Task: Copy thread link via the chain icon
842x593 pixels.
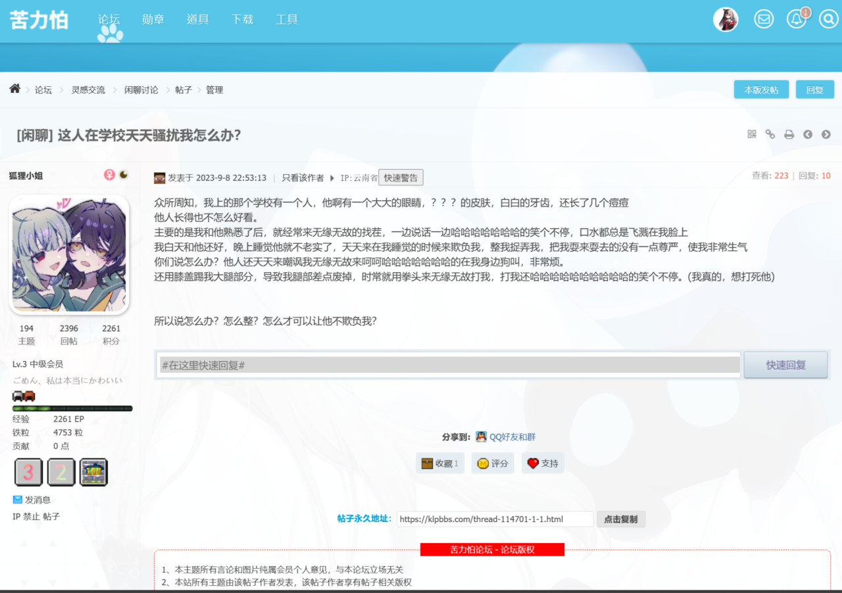Action: click(x=770, y=134)
